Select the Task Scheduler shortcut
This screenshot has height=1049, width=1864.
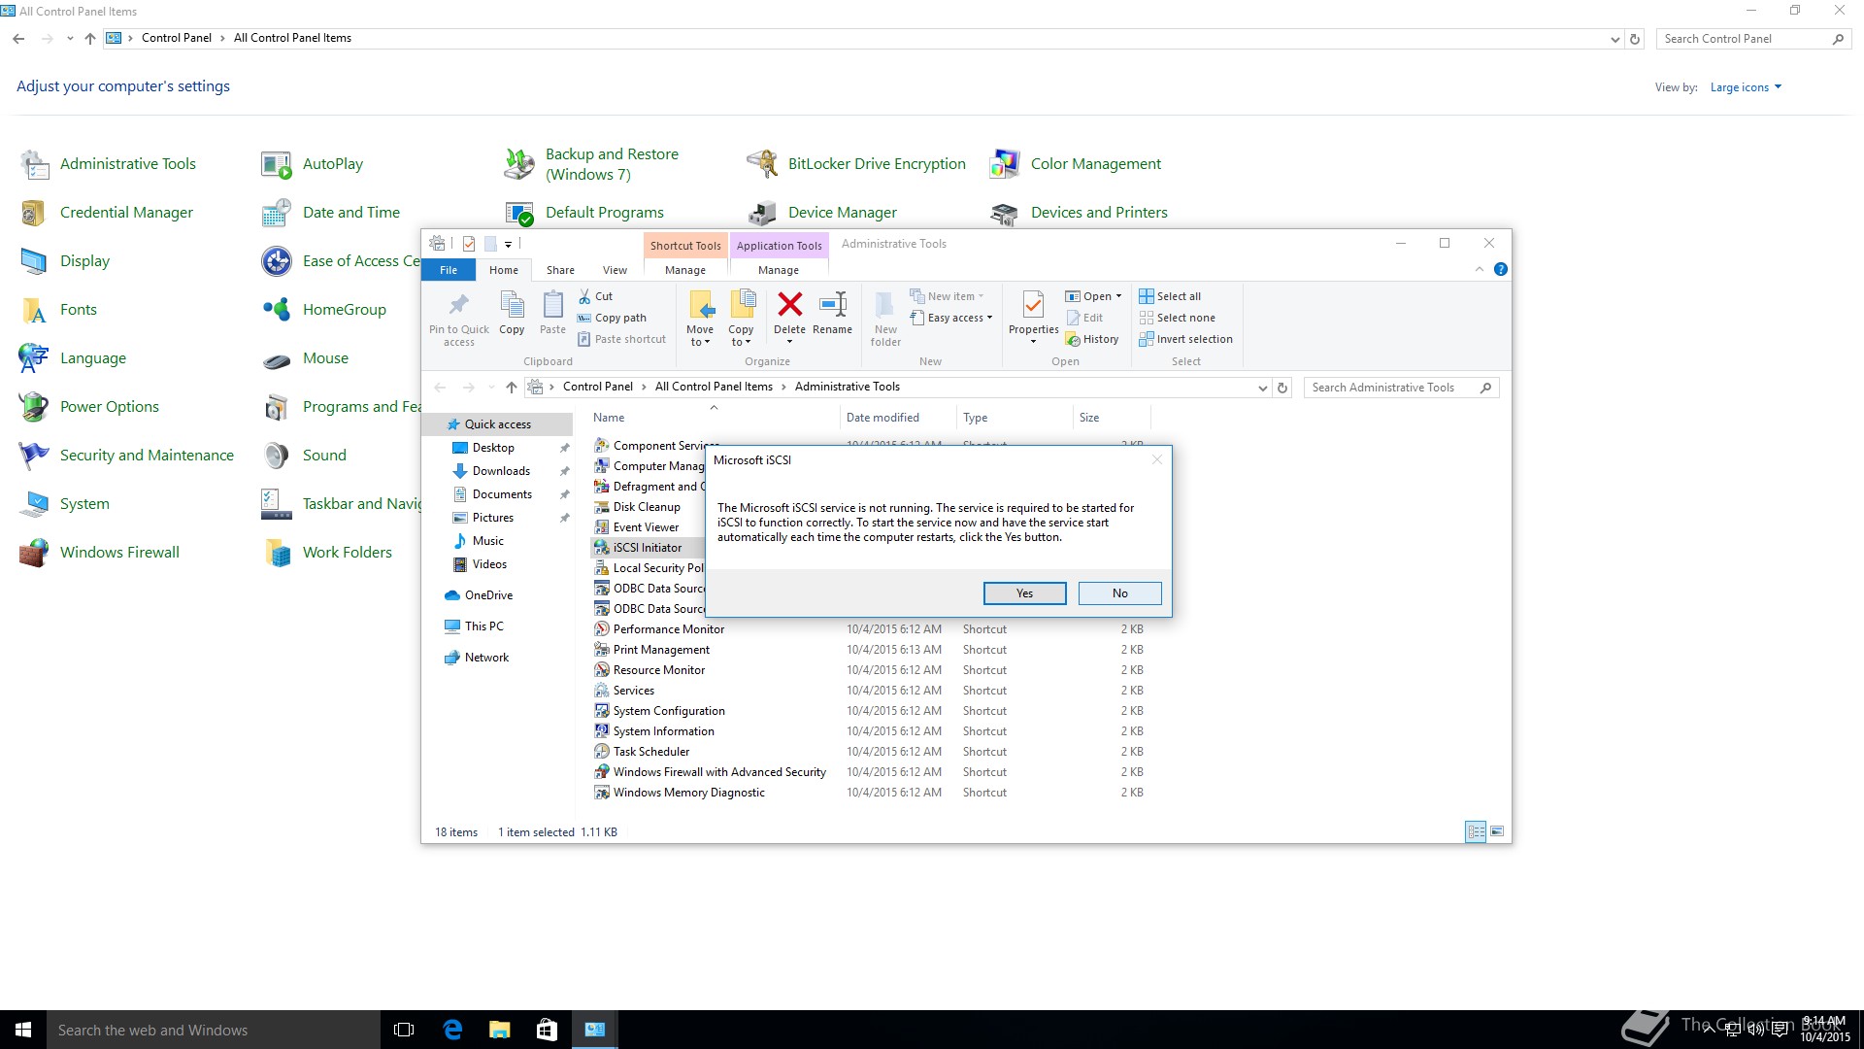(x=651, y=752)
